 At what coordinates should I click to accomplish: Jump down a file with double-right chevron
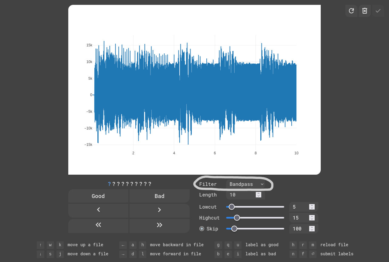(x=159, y=225)
